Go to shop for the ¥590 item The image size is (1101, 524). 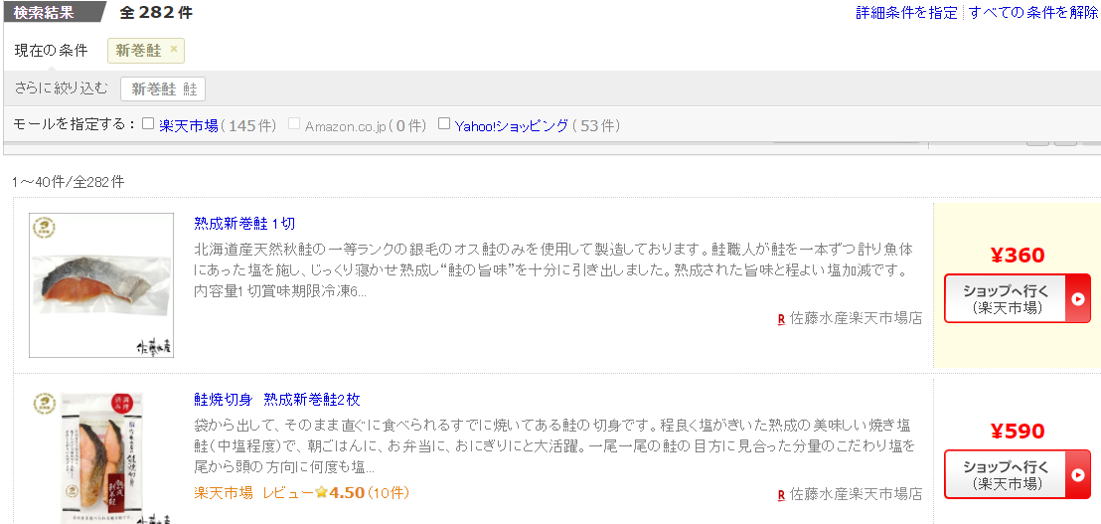click(1005, 474)
